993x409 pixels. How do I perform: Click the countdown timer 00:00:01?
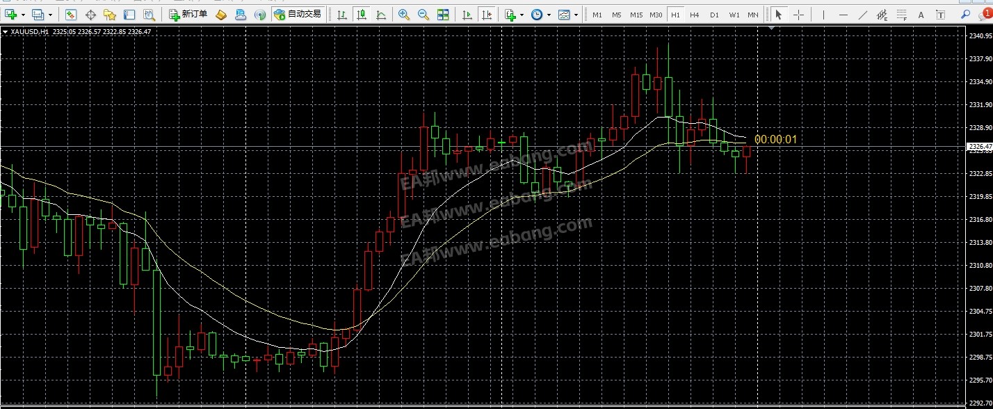(775, 139)
